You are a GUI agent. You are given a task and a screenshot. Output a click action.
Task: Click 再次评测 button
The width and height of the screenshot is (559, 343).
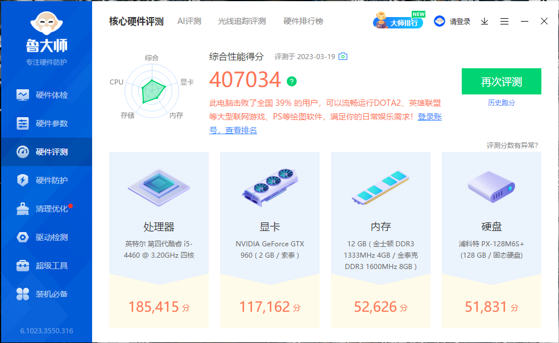[501, 81]
